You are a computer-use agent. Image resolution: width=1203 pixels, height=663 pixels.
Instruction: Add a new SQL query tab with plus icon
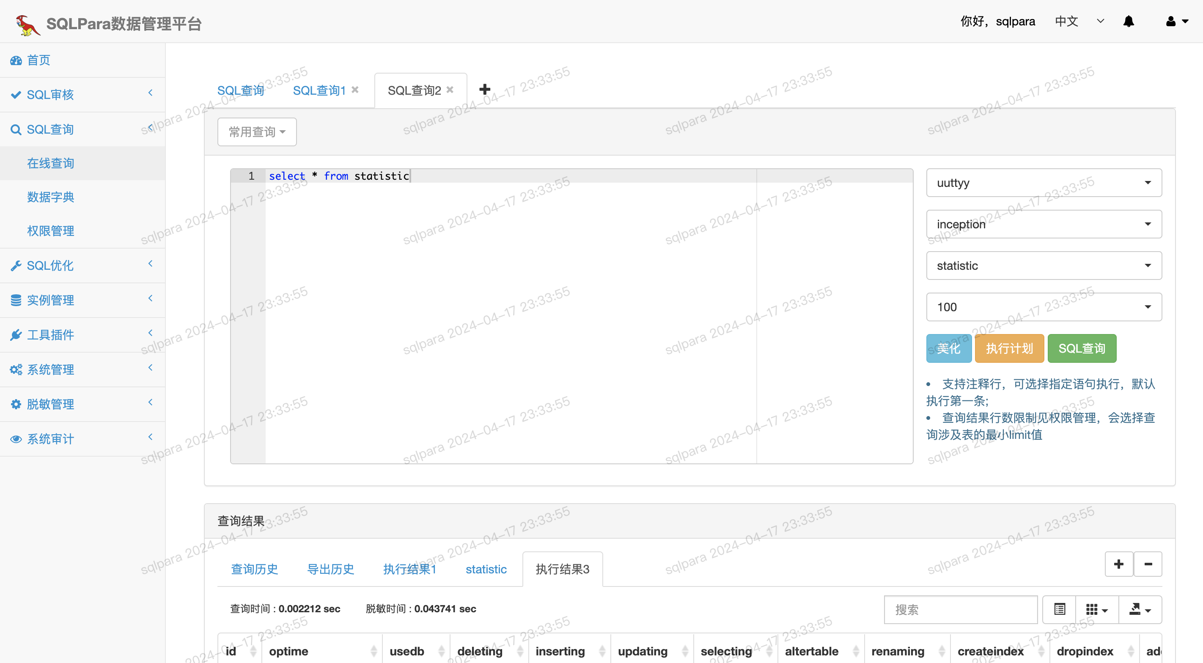[484, 89]
